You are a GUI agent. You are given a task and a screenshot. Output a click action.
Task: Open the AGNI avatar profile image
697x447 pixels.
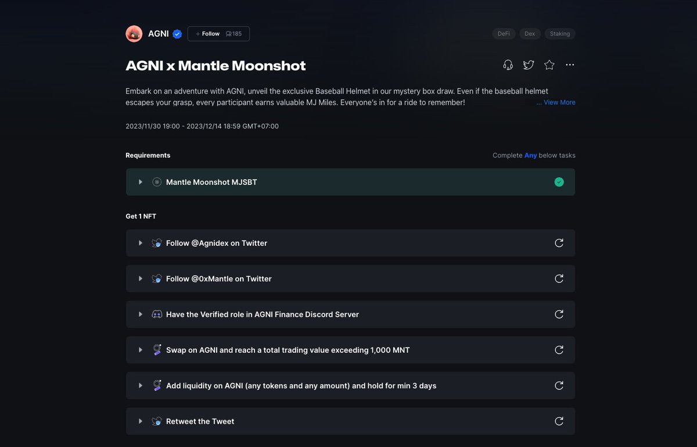(134, 34)
